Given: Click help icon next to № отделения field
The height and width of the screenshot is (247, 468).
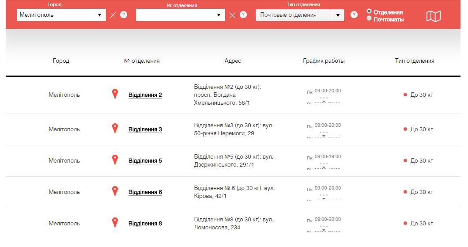Looking at the screenshot, I should (x=243, y=15).
